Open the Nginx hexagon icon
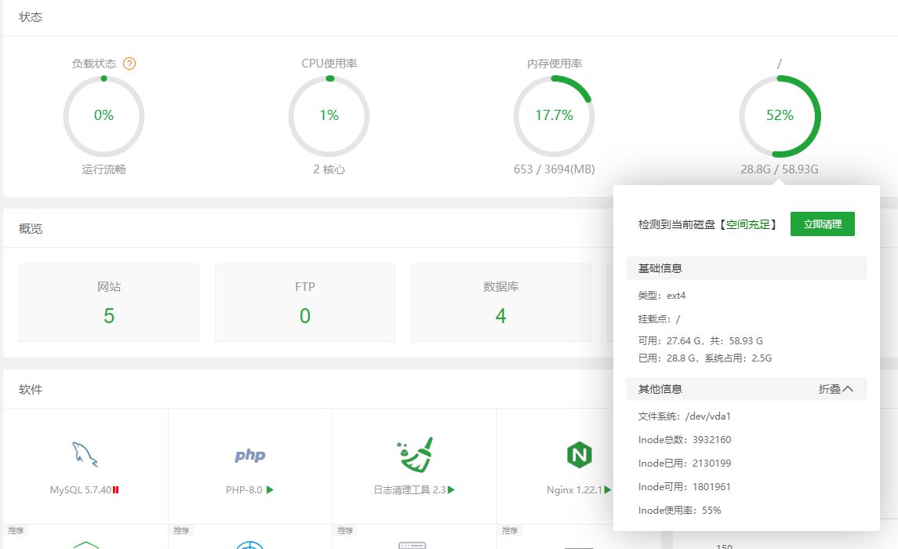Screen dimensions: 898x549 tap(579, 455)
